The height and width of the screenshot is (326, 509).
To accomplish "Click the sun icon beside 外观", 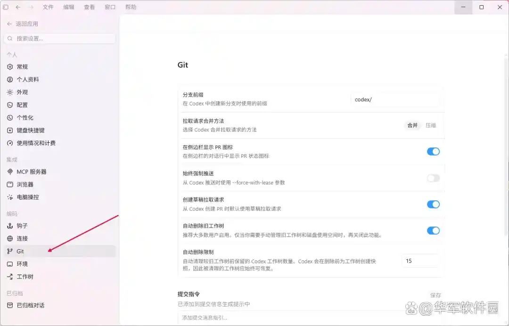I will [x=10, y=92].
